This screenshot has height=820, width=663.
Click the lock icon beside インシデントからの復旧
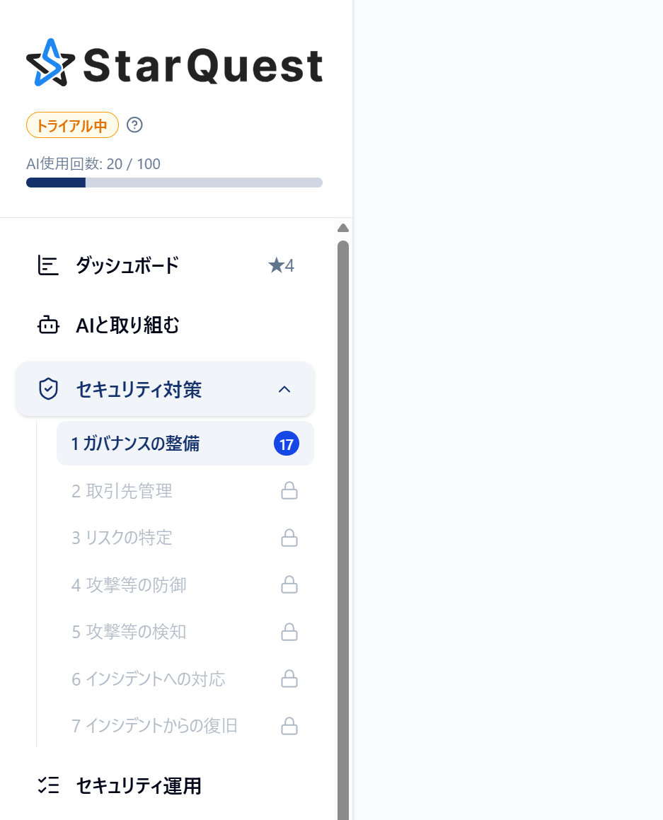coord(289,726)
